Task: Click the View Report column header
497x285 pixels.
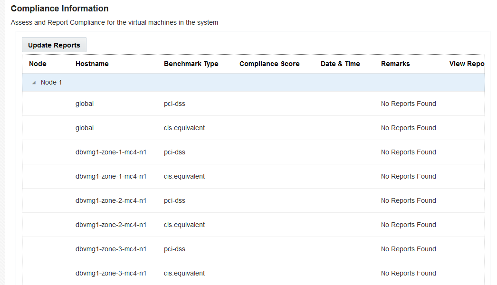Action: pyautogui.click(x=467, y=64)
